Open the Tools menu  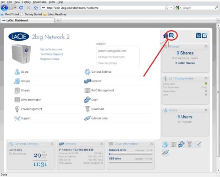(52, 2)
